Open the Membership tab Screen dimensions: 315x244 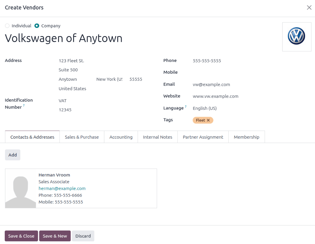point(246,137)
